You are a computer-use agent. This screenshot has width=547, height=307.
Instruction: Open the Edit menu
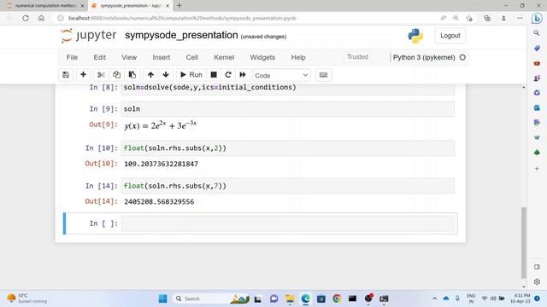coord(99,57)
